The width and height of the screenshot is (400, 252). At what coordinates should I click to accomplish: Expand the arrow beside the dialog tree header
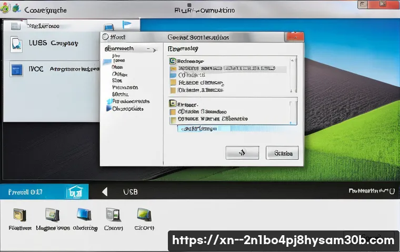(x=154, y=50)
